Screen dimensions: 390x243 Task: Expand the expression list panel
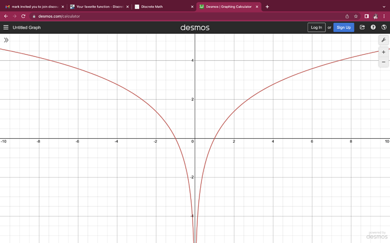(x=6, y=40)
